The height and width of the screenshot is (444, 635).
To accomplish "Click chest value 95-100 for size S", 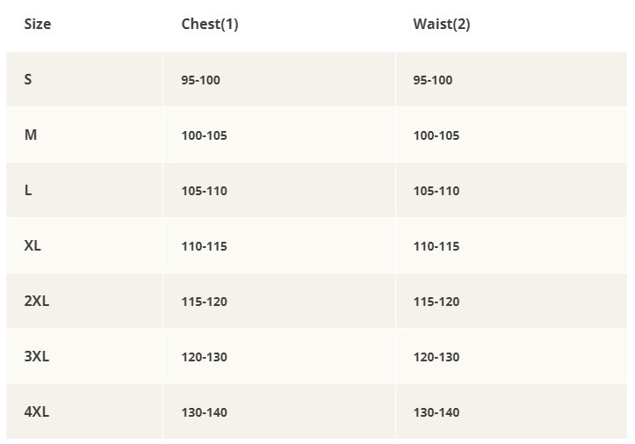I will (201, 80).
